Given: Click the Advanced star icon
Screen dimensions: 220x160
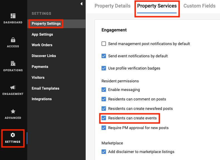Looking at the screenshot, I should click(13, 111).
